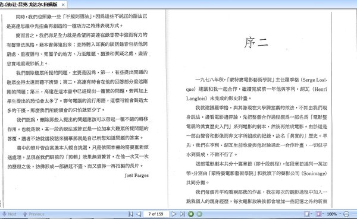Viewport: 357px width, 219px height.
Task: Click the '7 of 159' page field
Action: [x=156, y=214]
